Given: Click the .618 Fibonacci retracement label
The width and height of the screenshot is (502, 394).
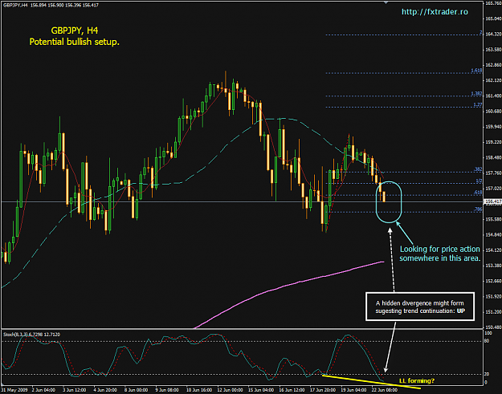Looking at the screenshot, I should click(478, 193).
